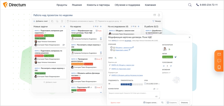Click the thumbs-up vote icon under Голосование
Image resolution: width=224 pixels, height=106 pixels.
164,66
